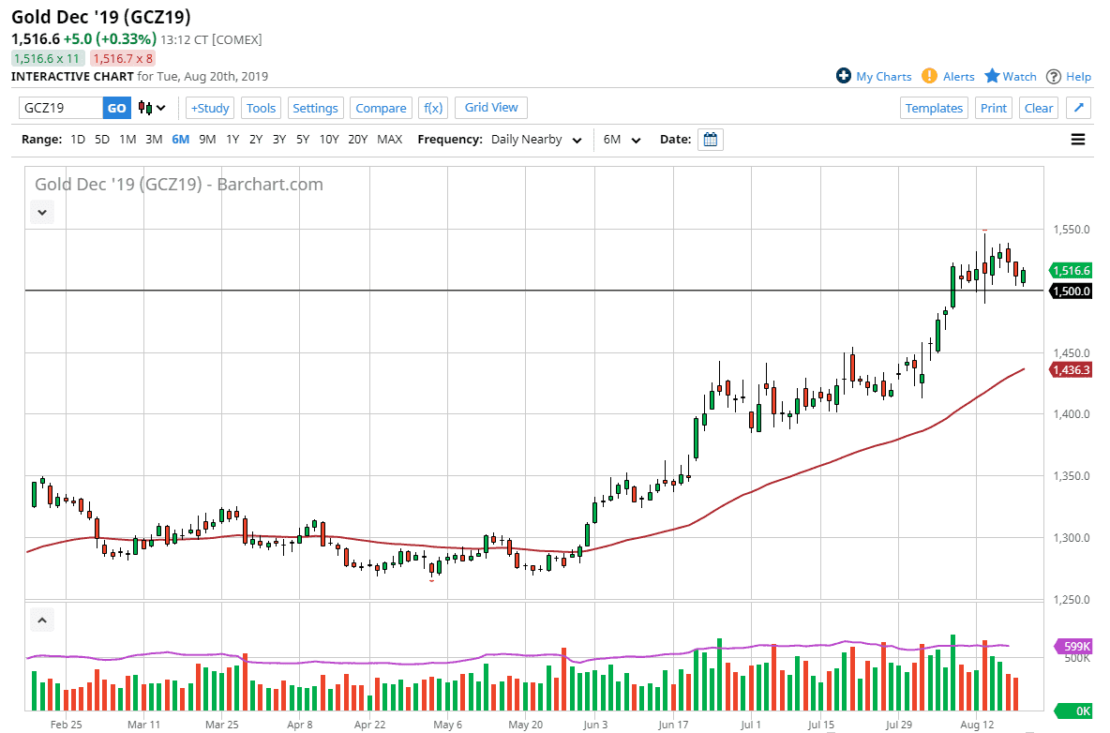The width and height of the screenshot is (1110, 733).
Task: Open the Date calendar picker icon
Action: tap(711, 140)
